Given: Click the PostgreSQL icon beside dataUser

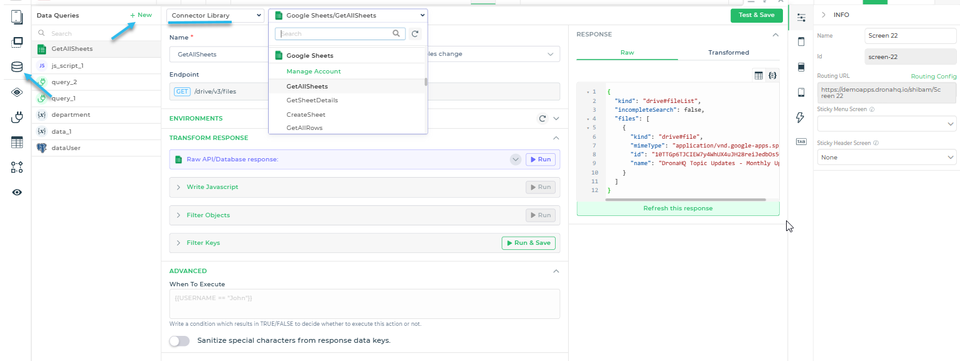Looking at the screenshot, I should pos(42,148).
